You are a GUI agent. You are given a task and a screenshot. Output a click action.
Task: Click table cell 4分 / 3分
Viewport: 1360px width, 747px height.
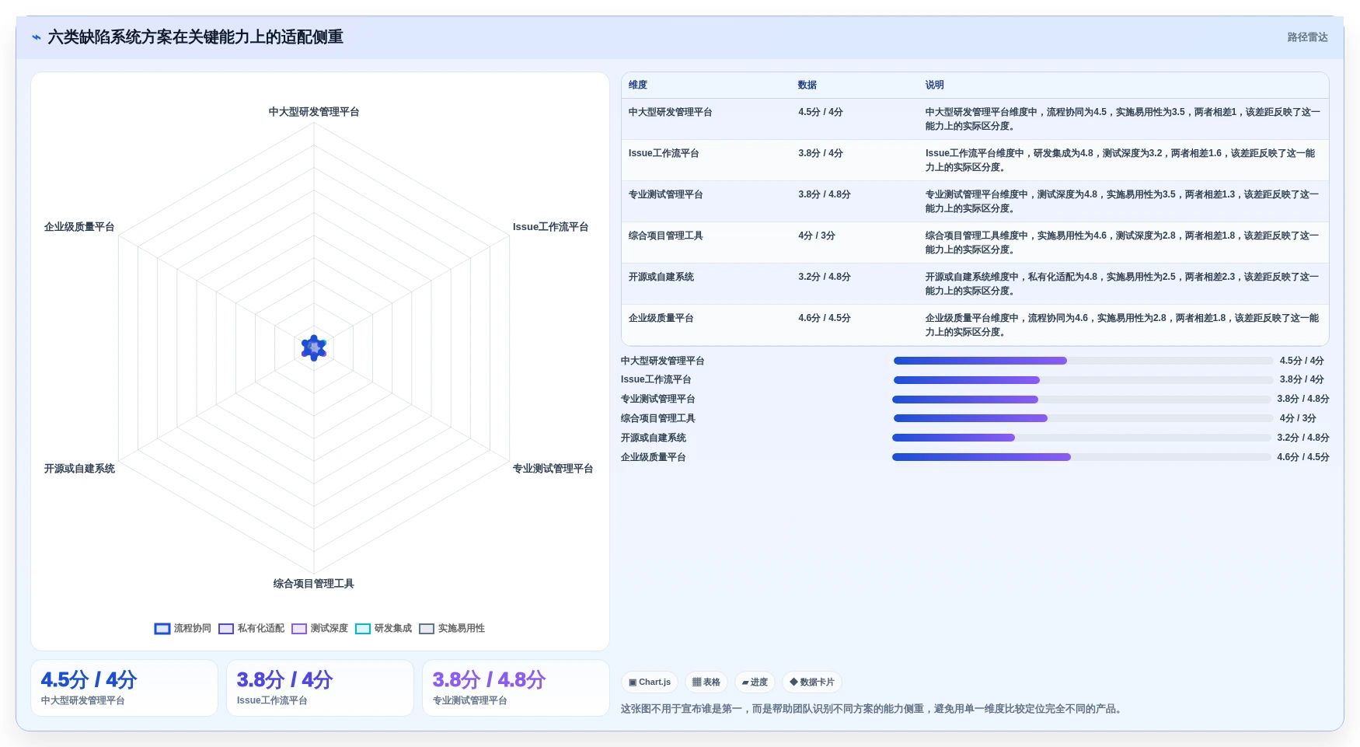pos(817,236)
